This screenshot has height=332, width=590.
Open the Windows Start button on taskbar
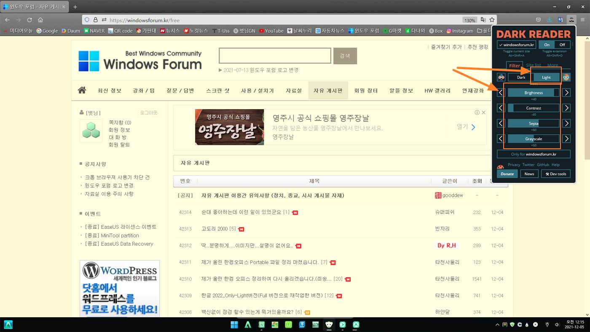pos(234,325)
